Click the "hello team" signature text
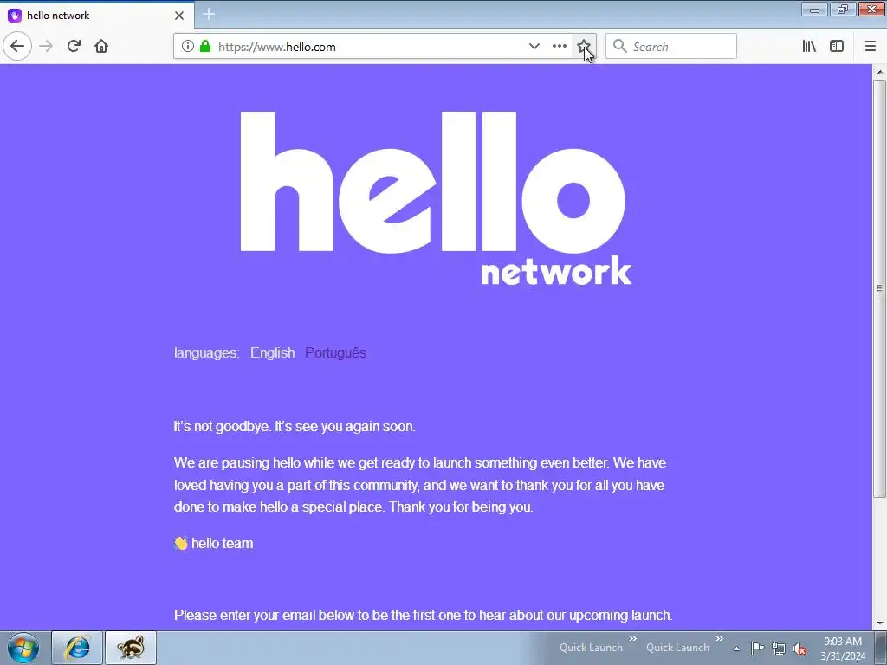This screenshot has height=665, width=887. (222, 544)
